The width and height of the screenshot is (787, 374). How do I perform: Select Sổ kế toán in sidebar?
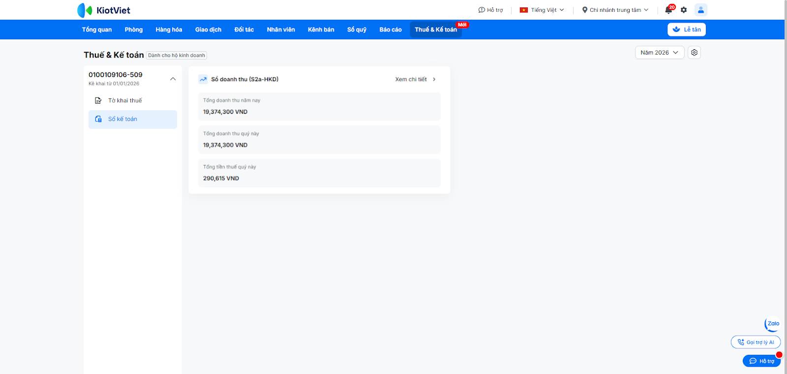click(x=133, y=120)
